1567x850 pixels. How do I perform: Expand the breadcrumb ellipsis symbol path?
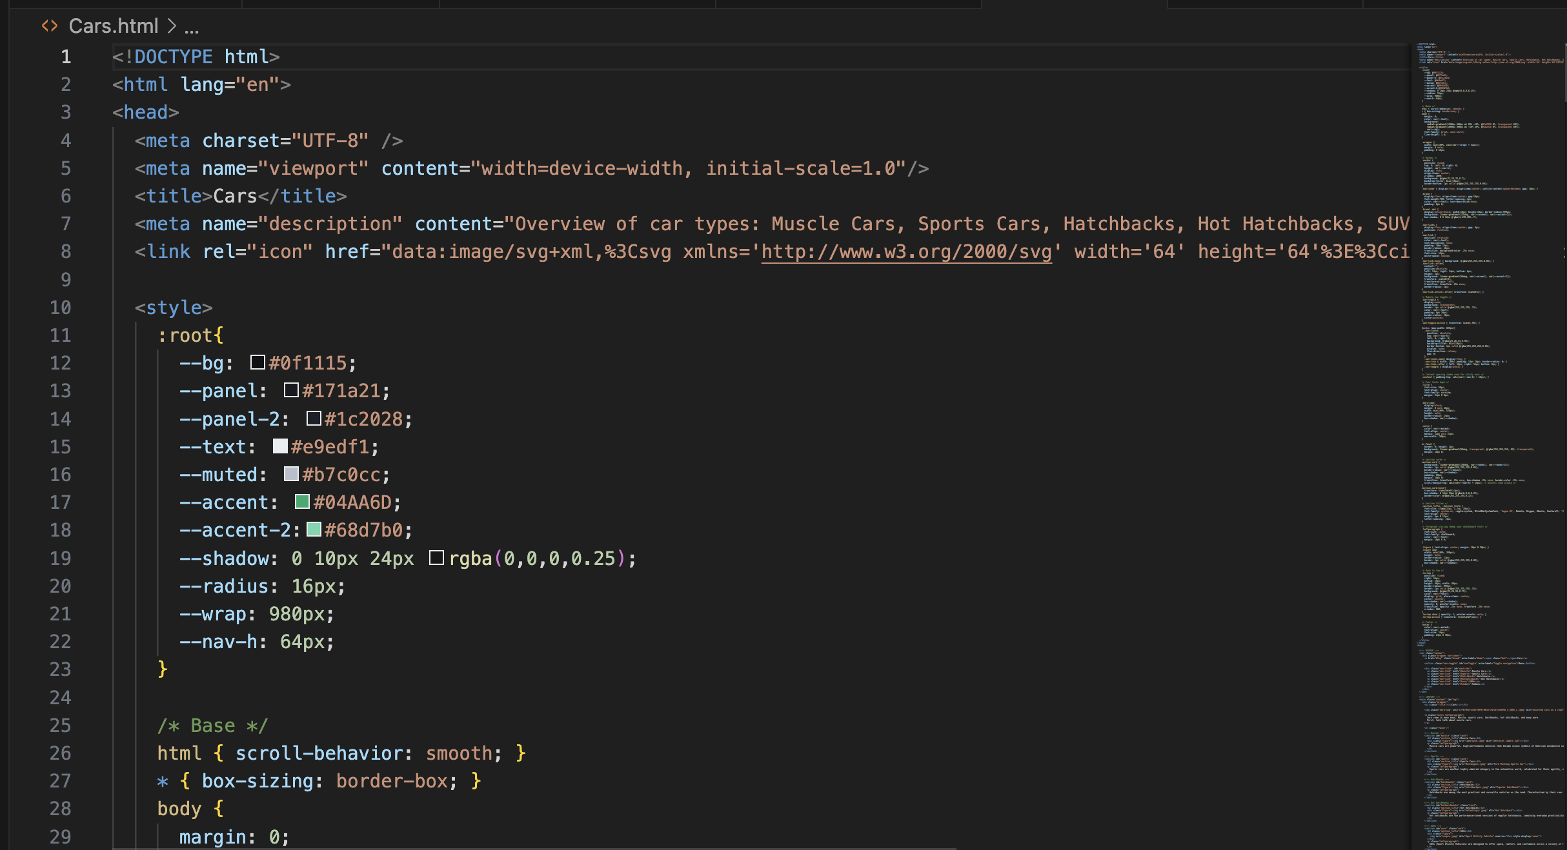click(x=192, y=27)
